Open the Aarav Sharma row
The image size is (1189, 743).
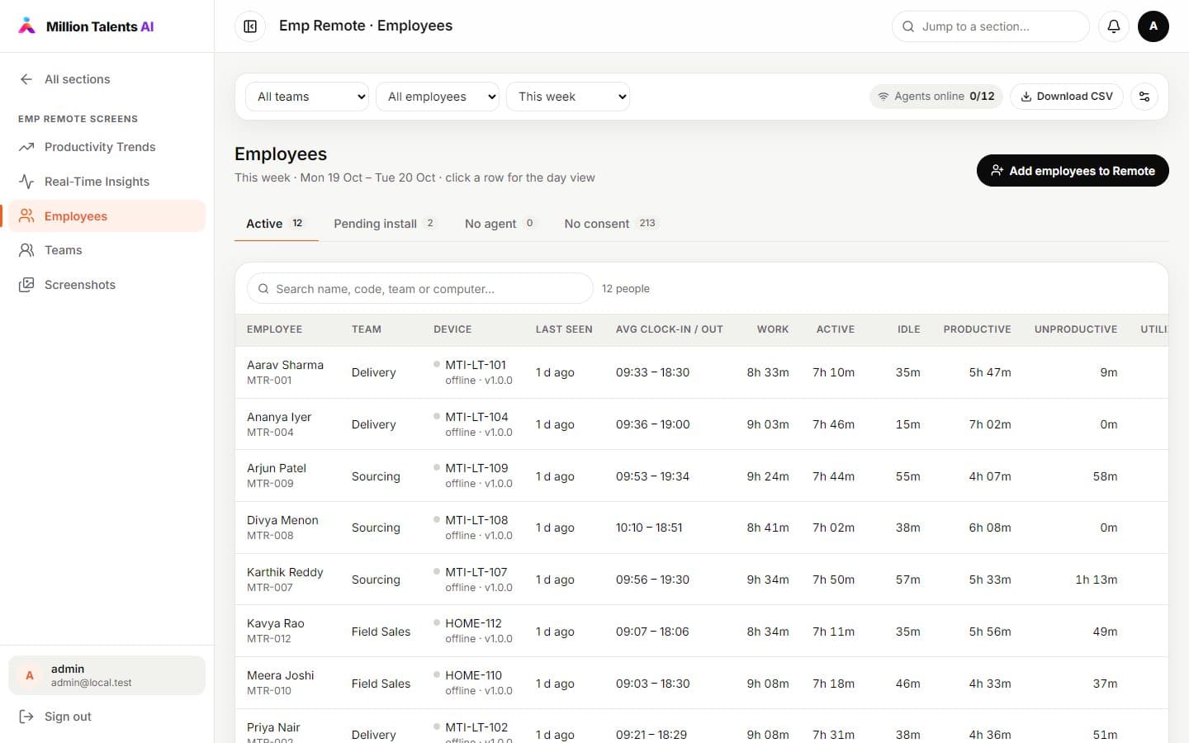[702, 372]
